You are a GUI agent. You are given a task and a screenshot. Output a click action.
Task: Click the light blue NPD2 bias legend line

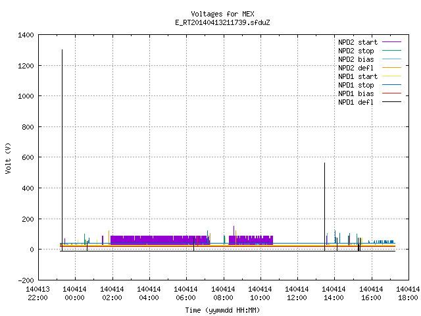391,59
